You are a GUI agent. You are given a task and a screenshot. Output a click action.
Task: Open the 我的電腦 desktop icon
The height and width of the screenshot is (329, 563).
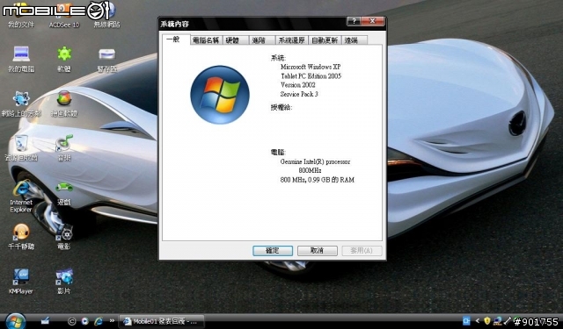click(21, 59)
